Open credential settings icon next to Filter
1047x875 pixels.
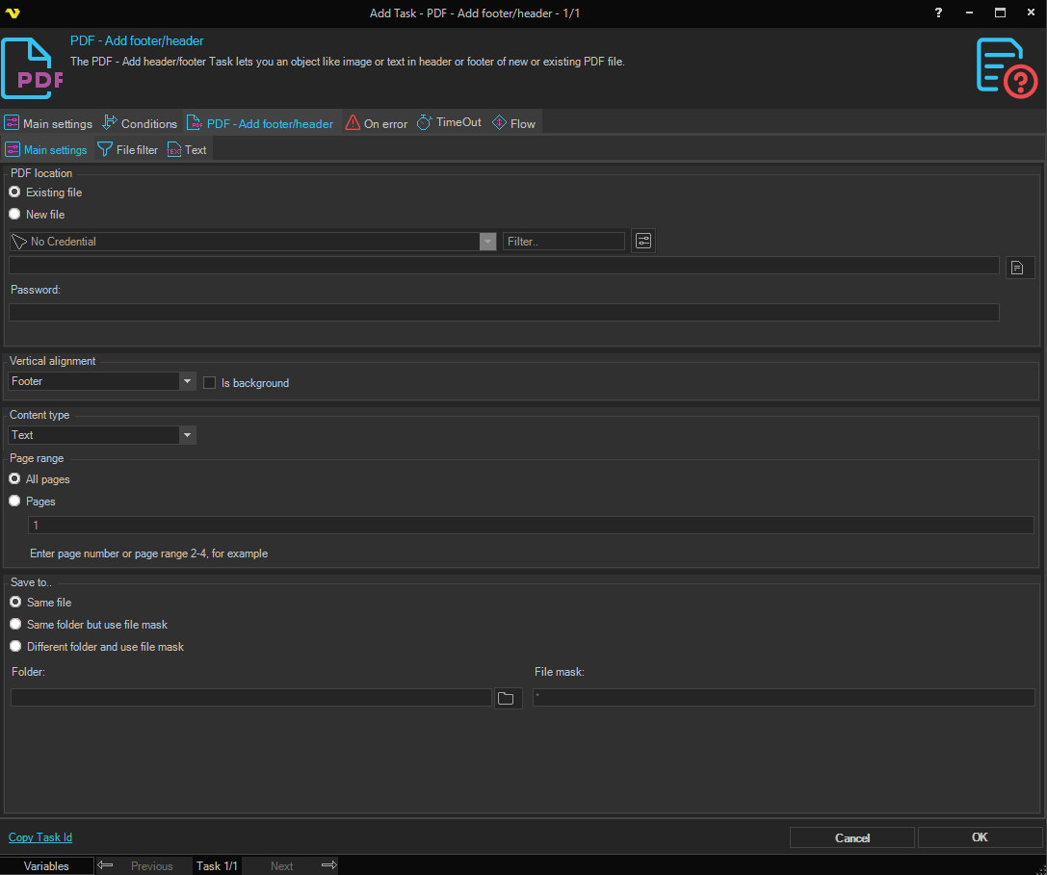pyautogui.click(x=643, y=241)
